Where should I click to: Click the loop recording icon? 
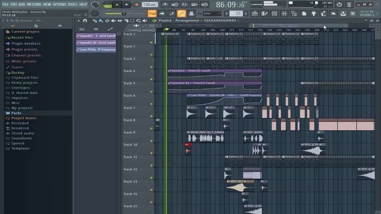point(204,5)
